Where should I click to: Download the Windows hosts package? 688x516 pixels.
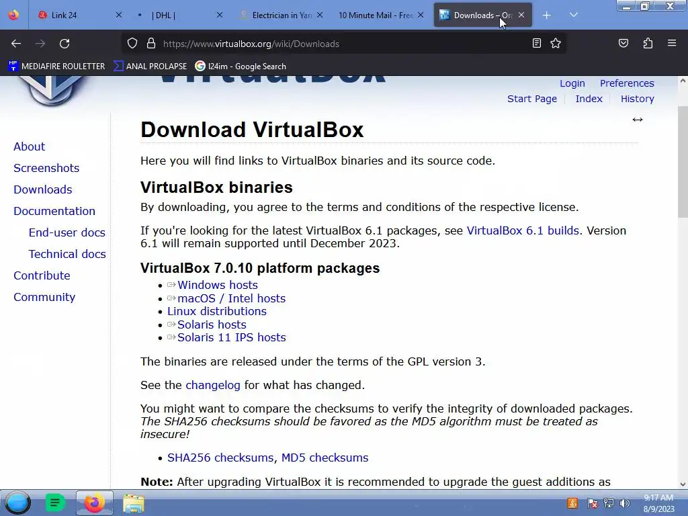pyautogui.click(x=217, y=285)
